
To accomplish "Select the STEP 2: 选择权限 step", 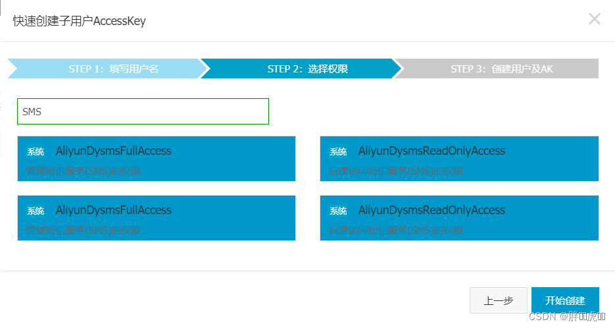I will tap(302, 68).
